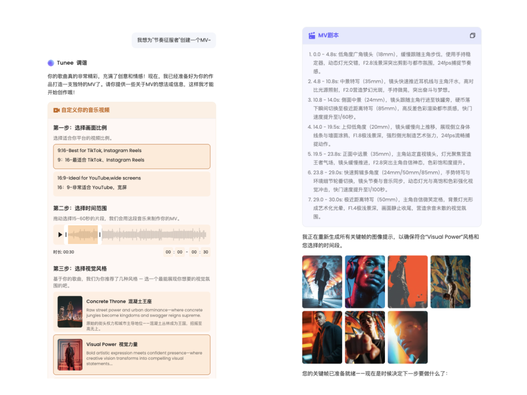The height and width of the screenshot is (395, 527).
Task: Click the left handle of waveform selection
Action: coord(66,235)
